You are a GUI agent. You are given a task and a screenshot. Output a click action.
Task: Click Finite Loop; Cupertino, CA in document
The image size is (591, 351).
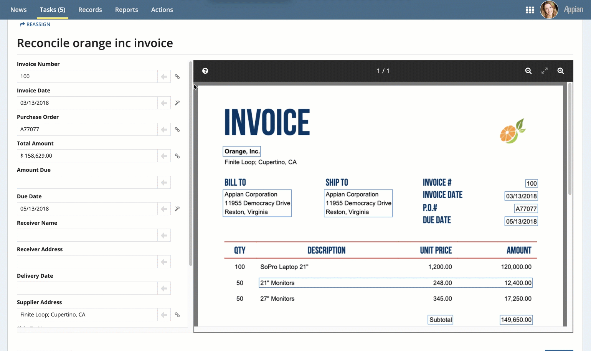pyautogui.click(x=261, y=162)
